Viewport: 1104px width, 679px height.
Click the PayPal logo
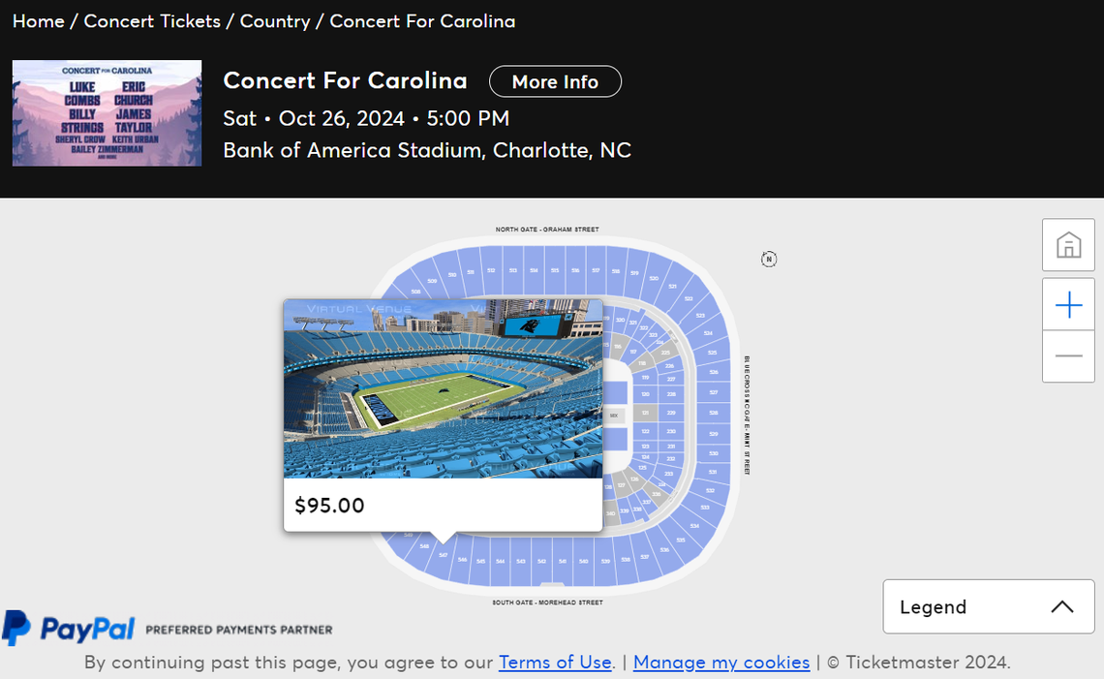68,629
